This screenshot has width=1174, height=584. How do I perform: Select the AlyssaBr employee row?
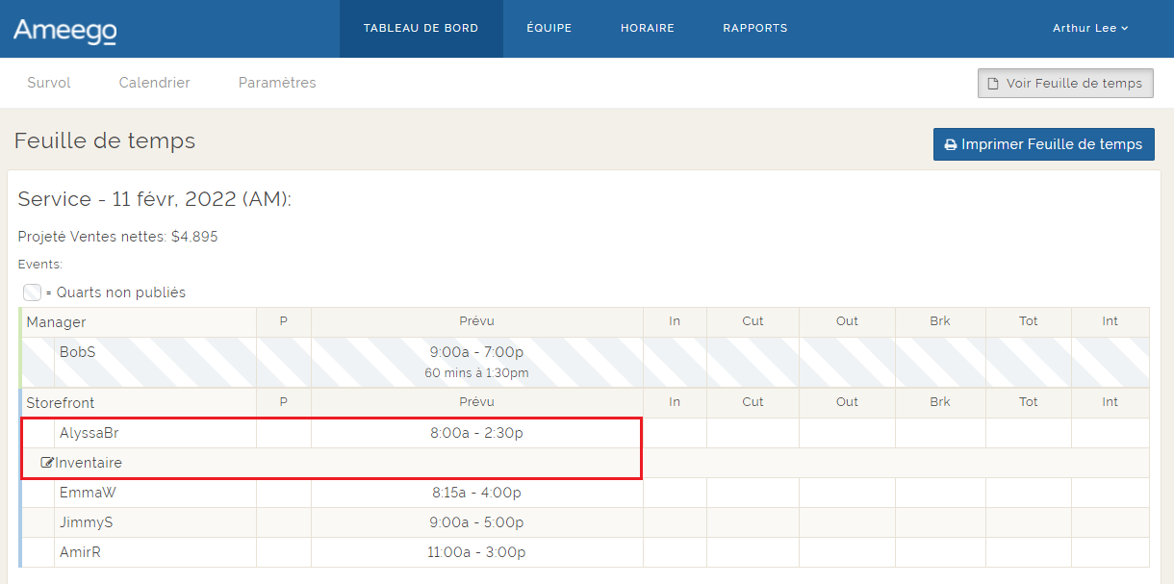[x=89, y=433]
